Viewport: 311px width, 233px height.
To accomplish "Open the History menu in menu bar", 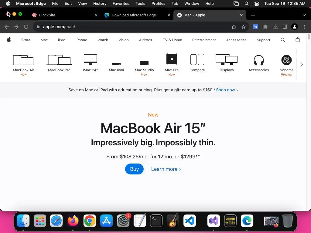I will [x=100, y=3].
